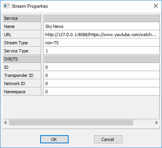Edit the Service Type value 1

point(102,51)
